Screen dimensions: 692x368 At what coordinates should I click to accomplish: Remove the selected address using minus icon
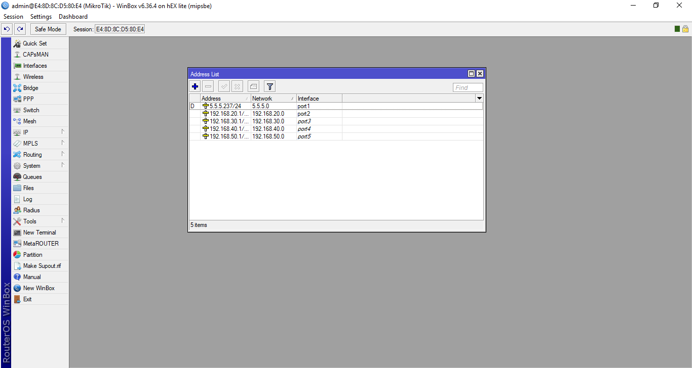point(208,86)
